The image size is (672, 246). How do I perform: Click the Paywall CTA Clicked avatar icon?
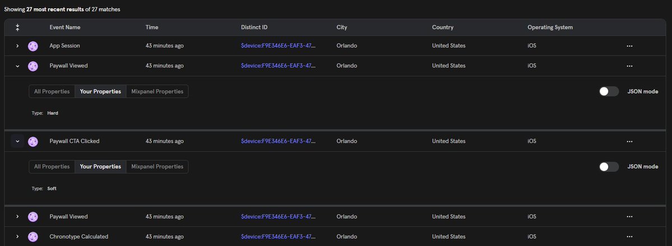point(33,141)
